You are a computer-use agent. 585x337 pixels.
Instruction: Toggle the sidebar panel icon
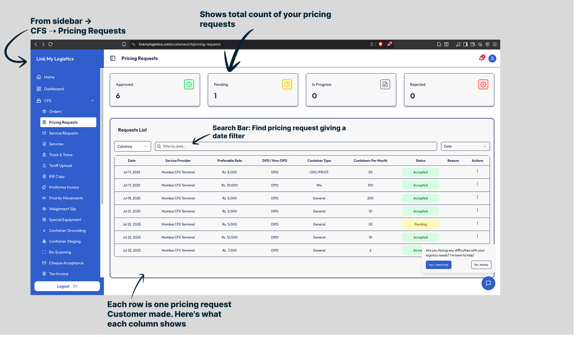pos(113,58)
